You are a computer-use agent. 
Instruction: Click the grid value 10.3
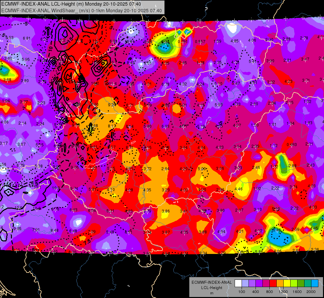(x=56, y=188)
